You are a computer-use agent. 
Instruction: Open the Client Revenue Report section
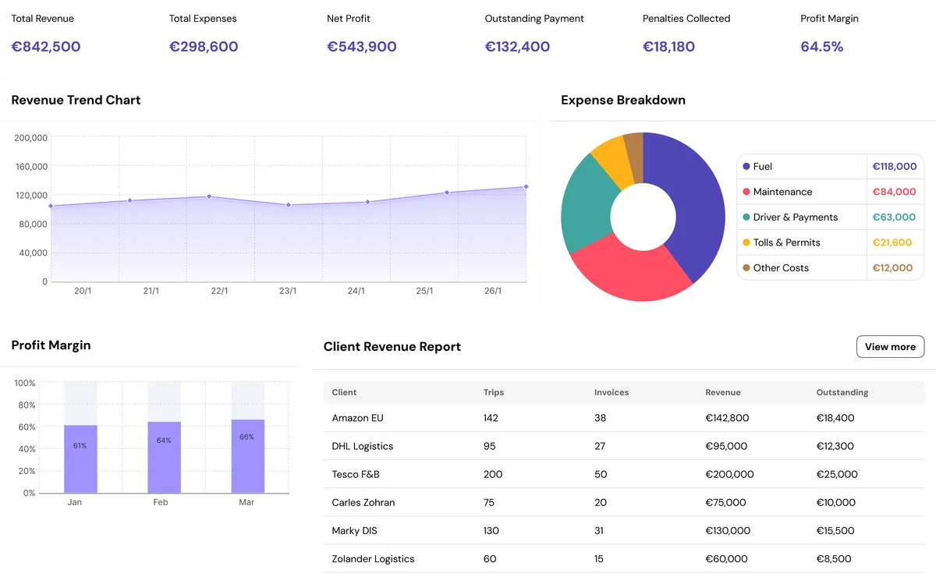(392, 346)
